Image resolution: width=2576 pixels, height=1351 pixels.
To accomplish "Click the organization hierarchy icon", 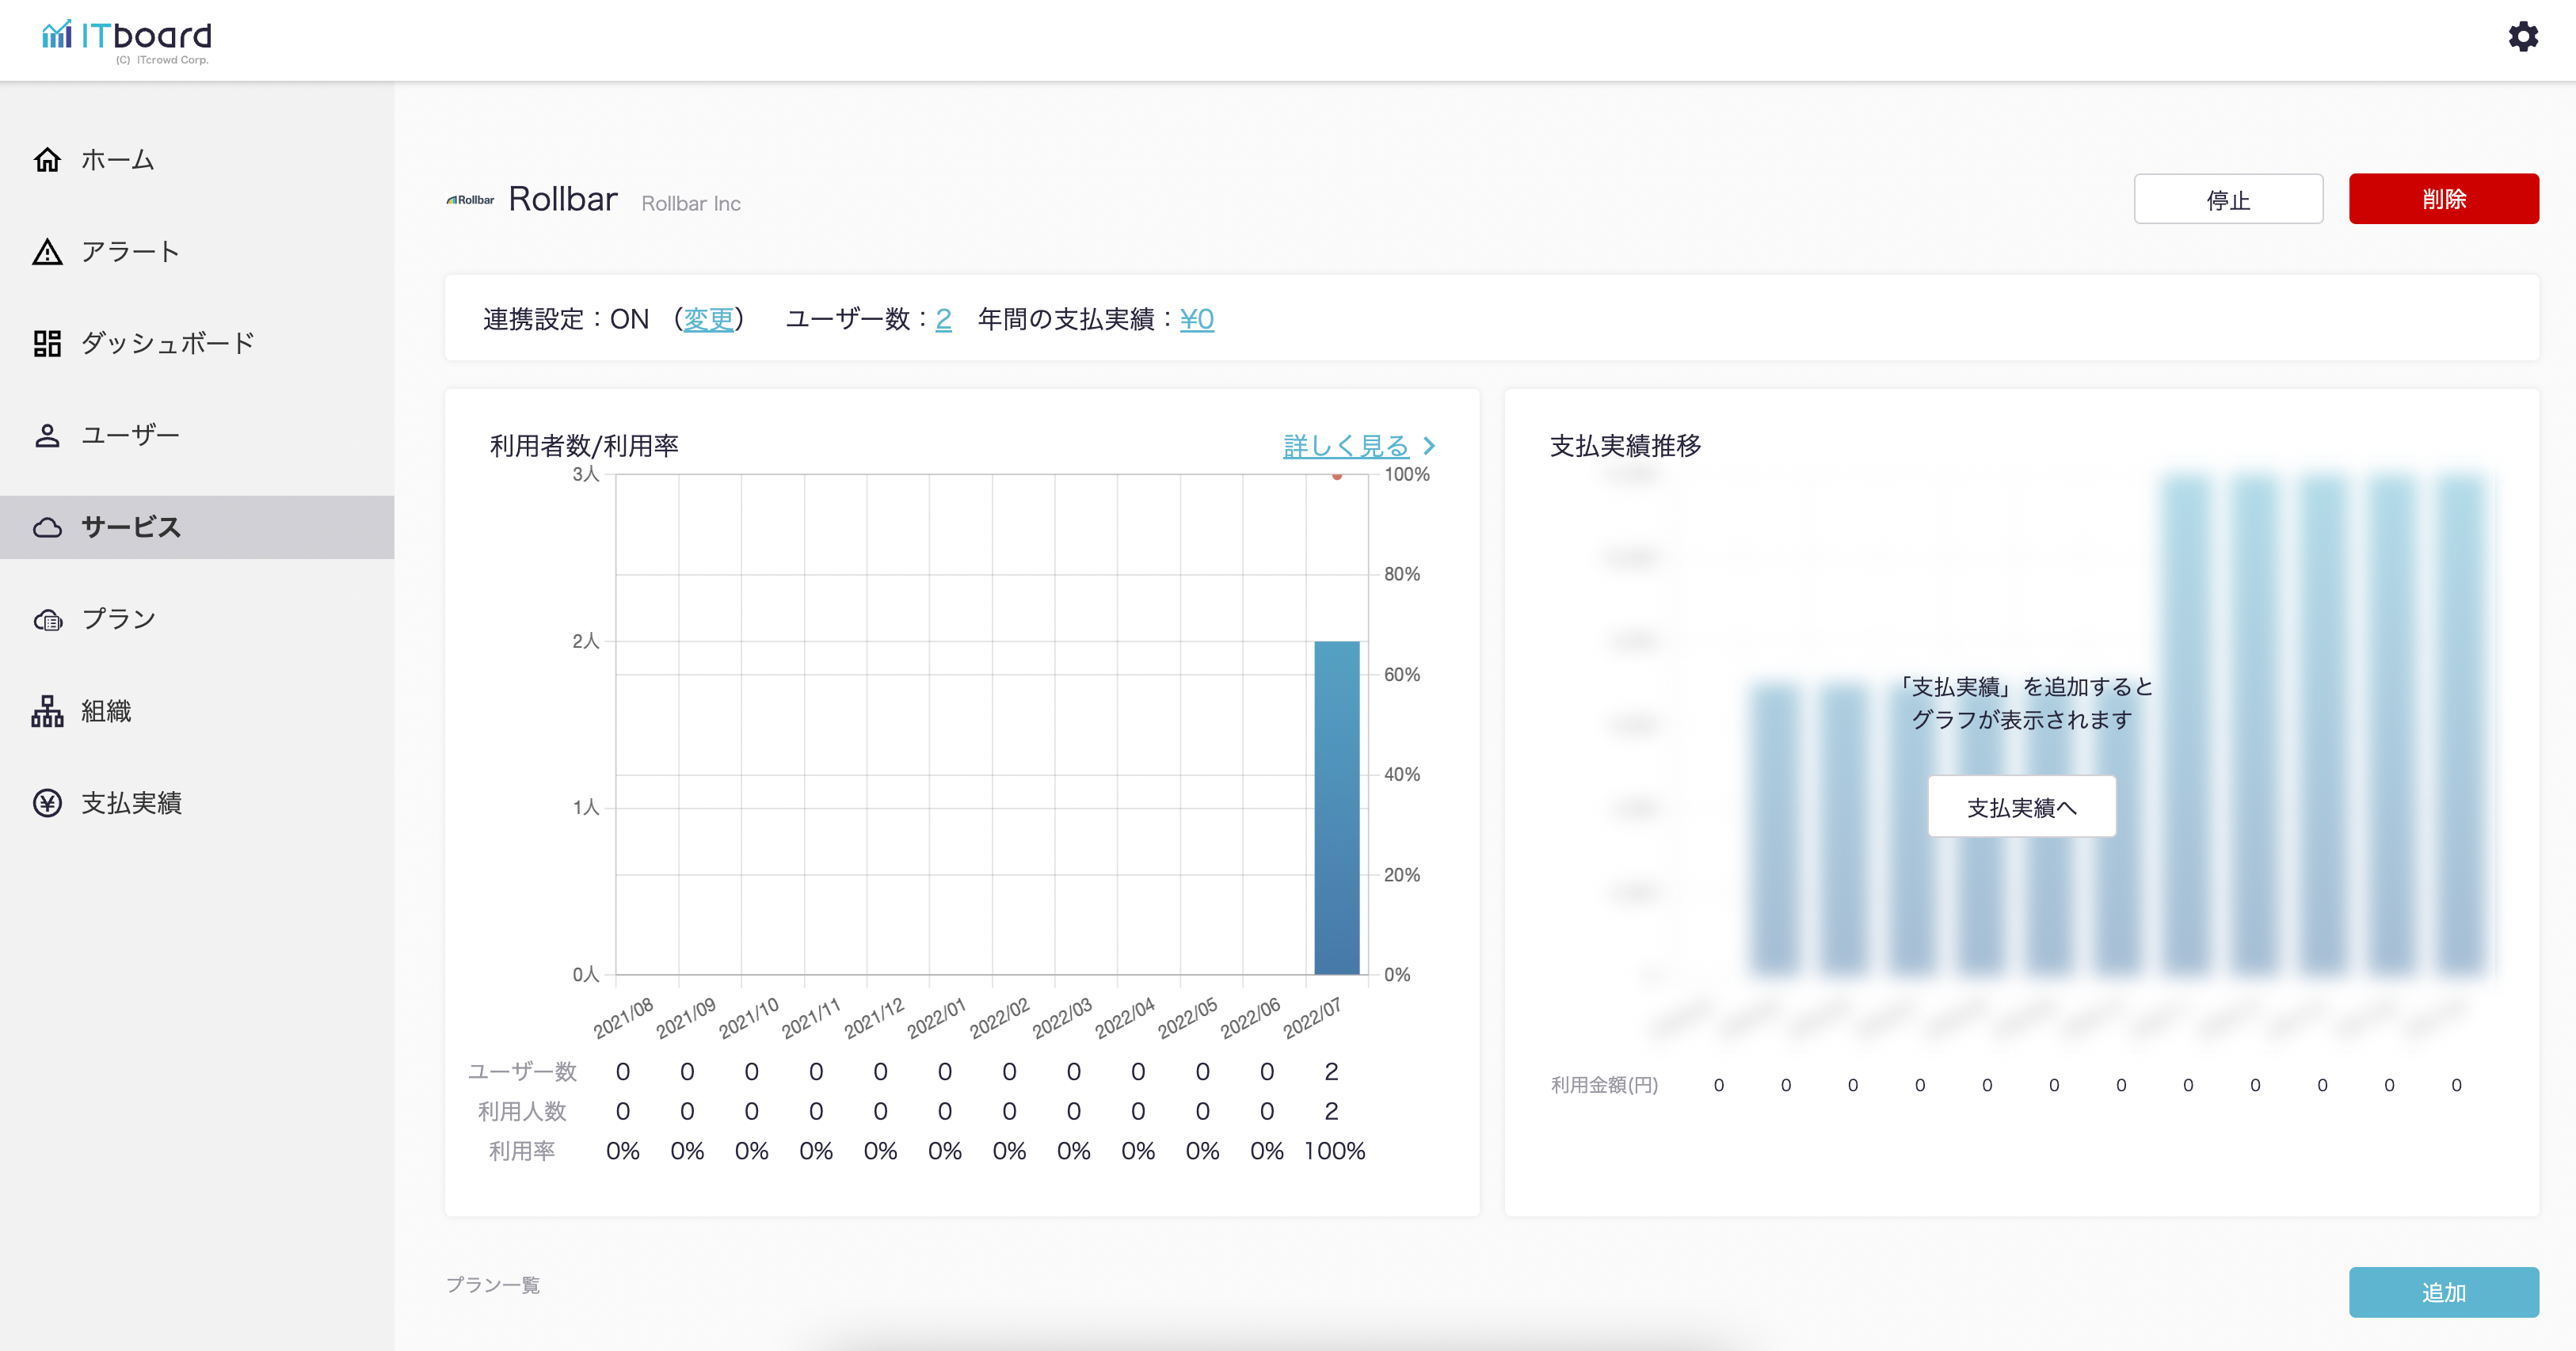I will pyautogui.click(x=47, y=712).
